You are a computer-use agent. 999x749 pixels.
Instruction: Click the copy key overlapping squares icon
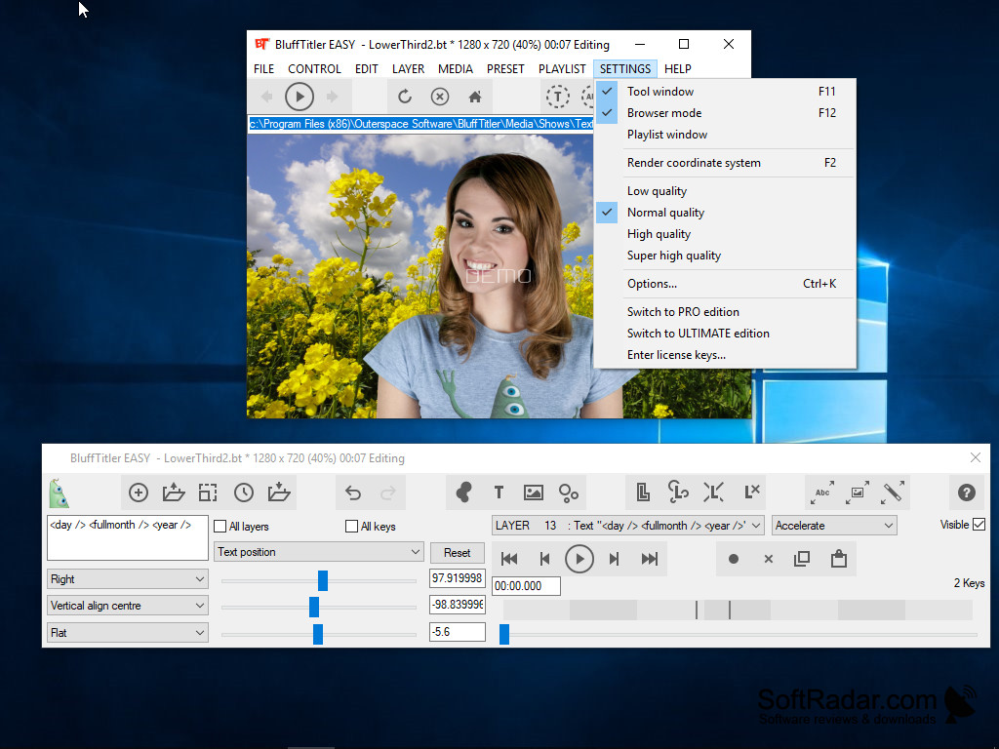pos(802,559)
